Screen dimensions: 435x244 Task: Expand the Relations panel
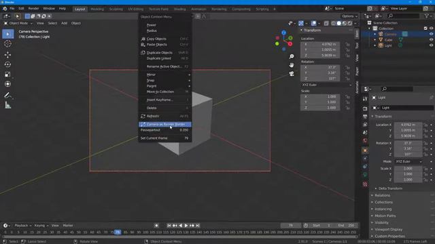382,195
